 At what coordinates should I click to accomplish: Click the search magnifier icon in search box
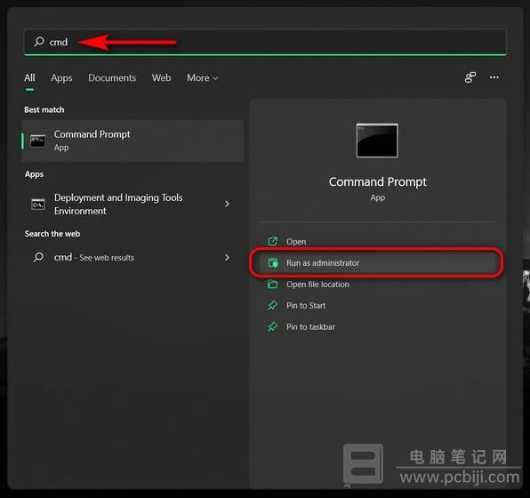click(39, 42)
